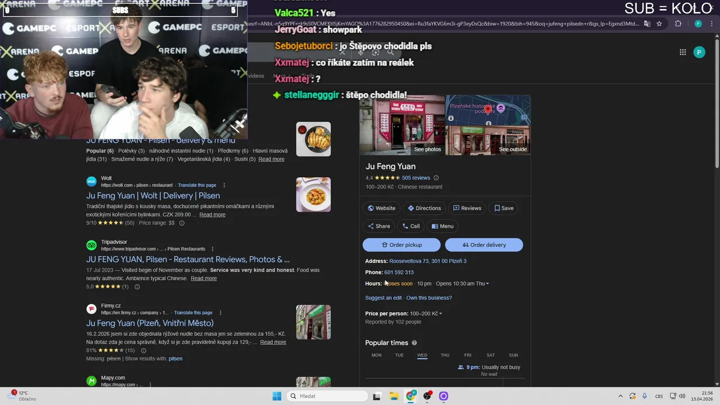The height and width of the screenshot is (405, 720).
Task: Open Ju Feng Yuan Wolt Delivery result
Action: (x=153, y=196)
